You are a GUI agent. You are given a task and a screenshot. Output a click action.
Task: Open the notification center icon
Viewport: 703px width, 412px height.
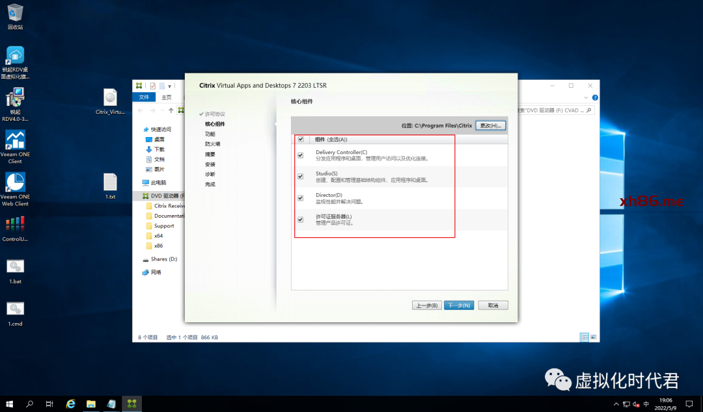689,404
